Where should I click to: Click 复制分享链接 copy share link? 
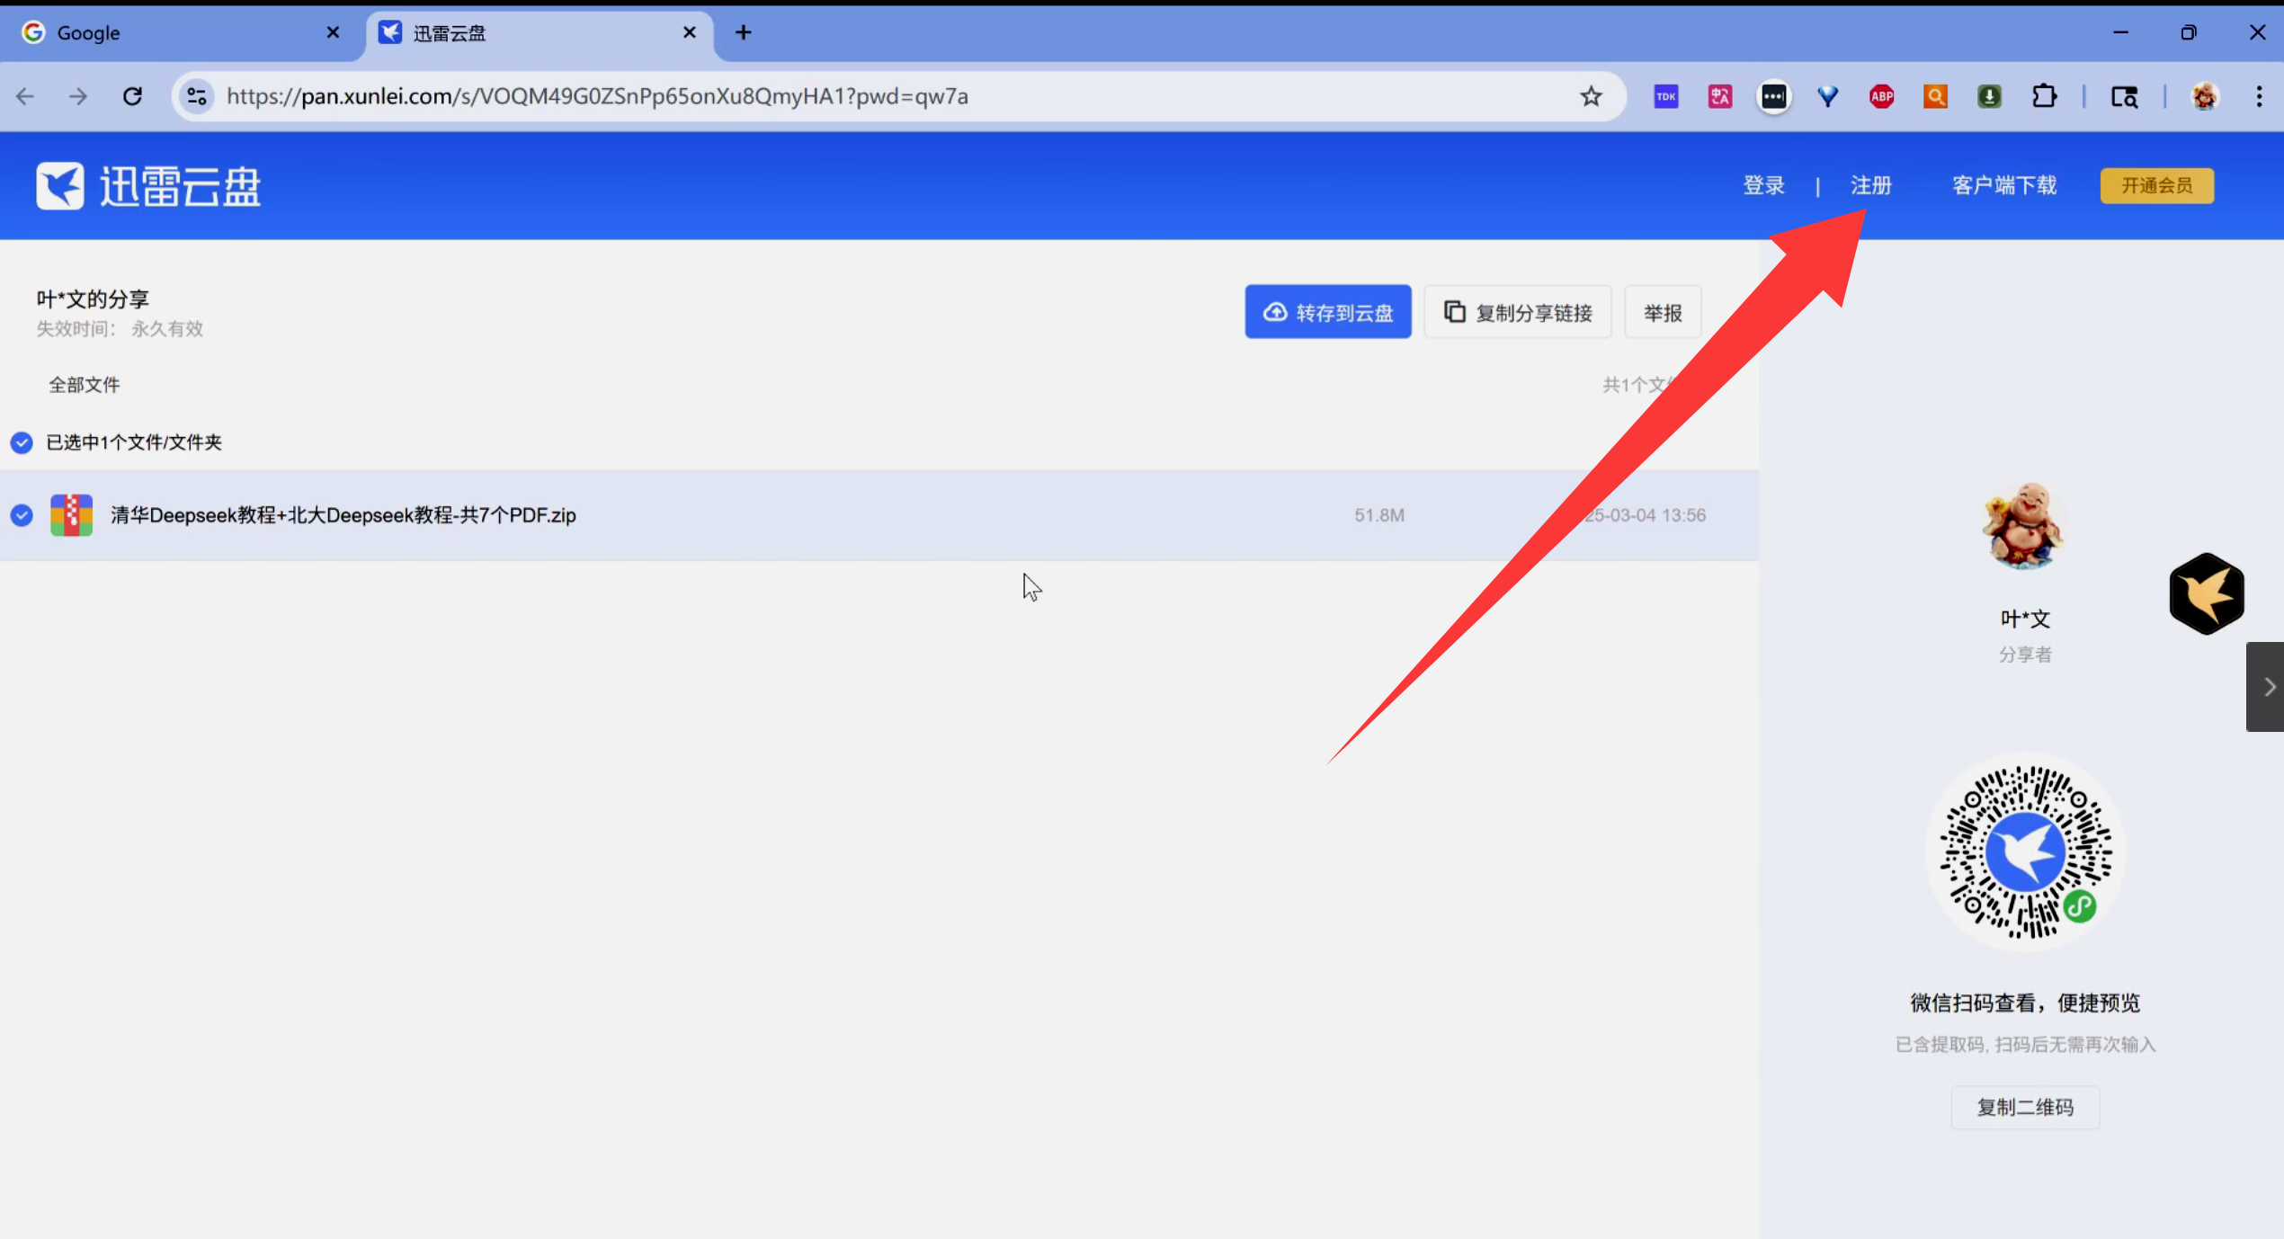[1518, 312]
